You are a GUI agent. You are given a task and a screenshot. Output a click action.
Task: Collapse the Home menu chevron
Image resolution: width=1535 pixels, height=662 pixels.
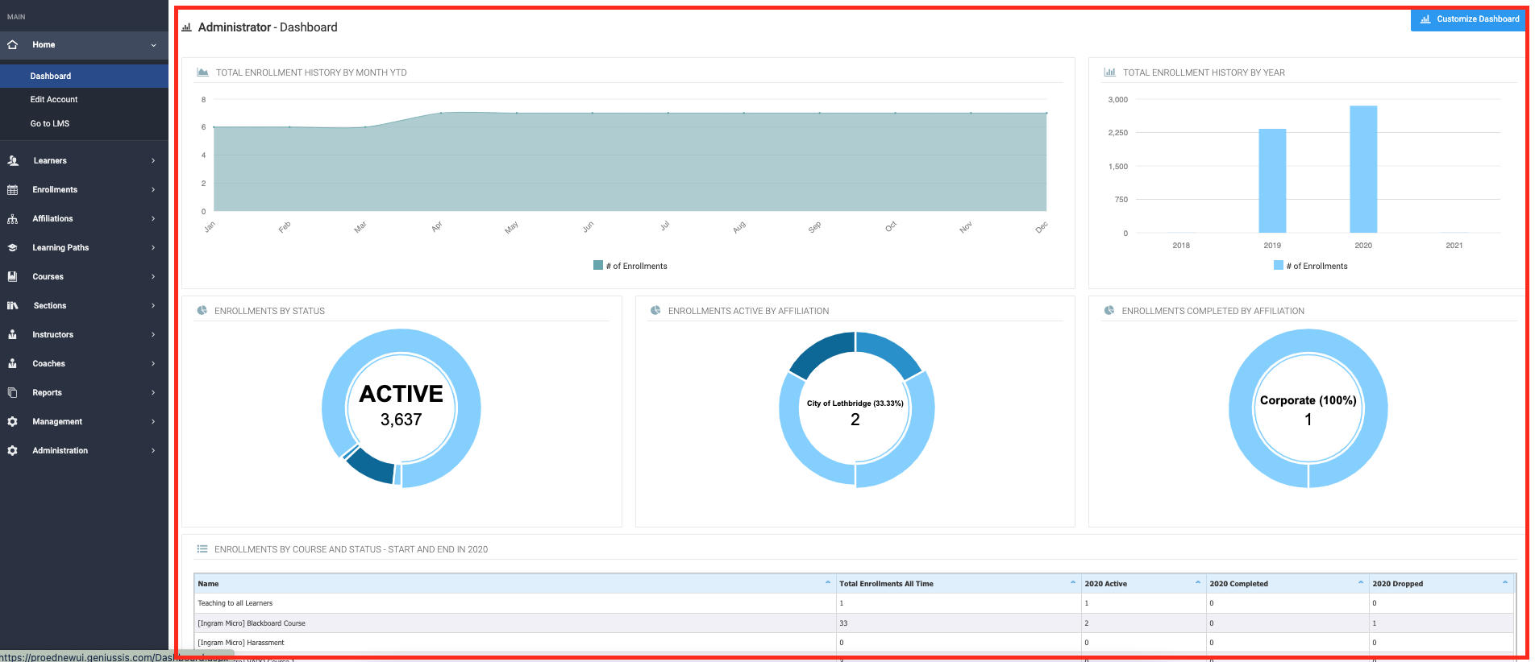153,45
